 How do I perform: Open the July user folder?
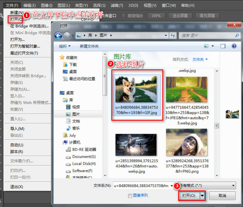[x=69, y=135]
